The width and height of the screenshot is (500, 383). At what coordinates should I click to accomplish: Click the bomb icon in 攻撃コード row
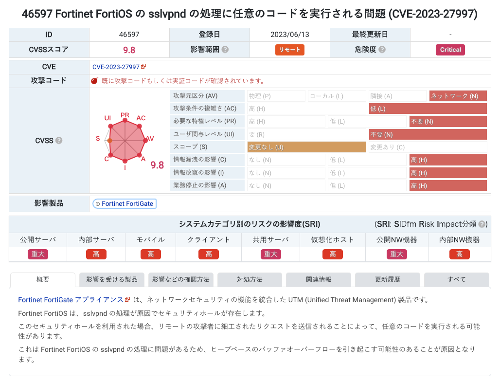pos(94,81)
